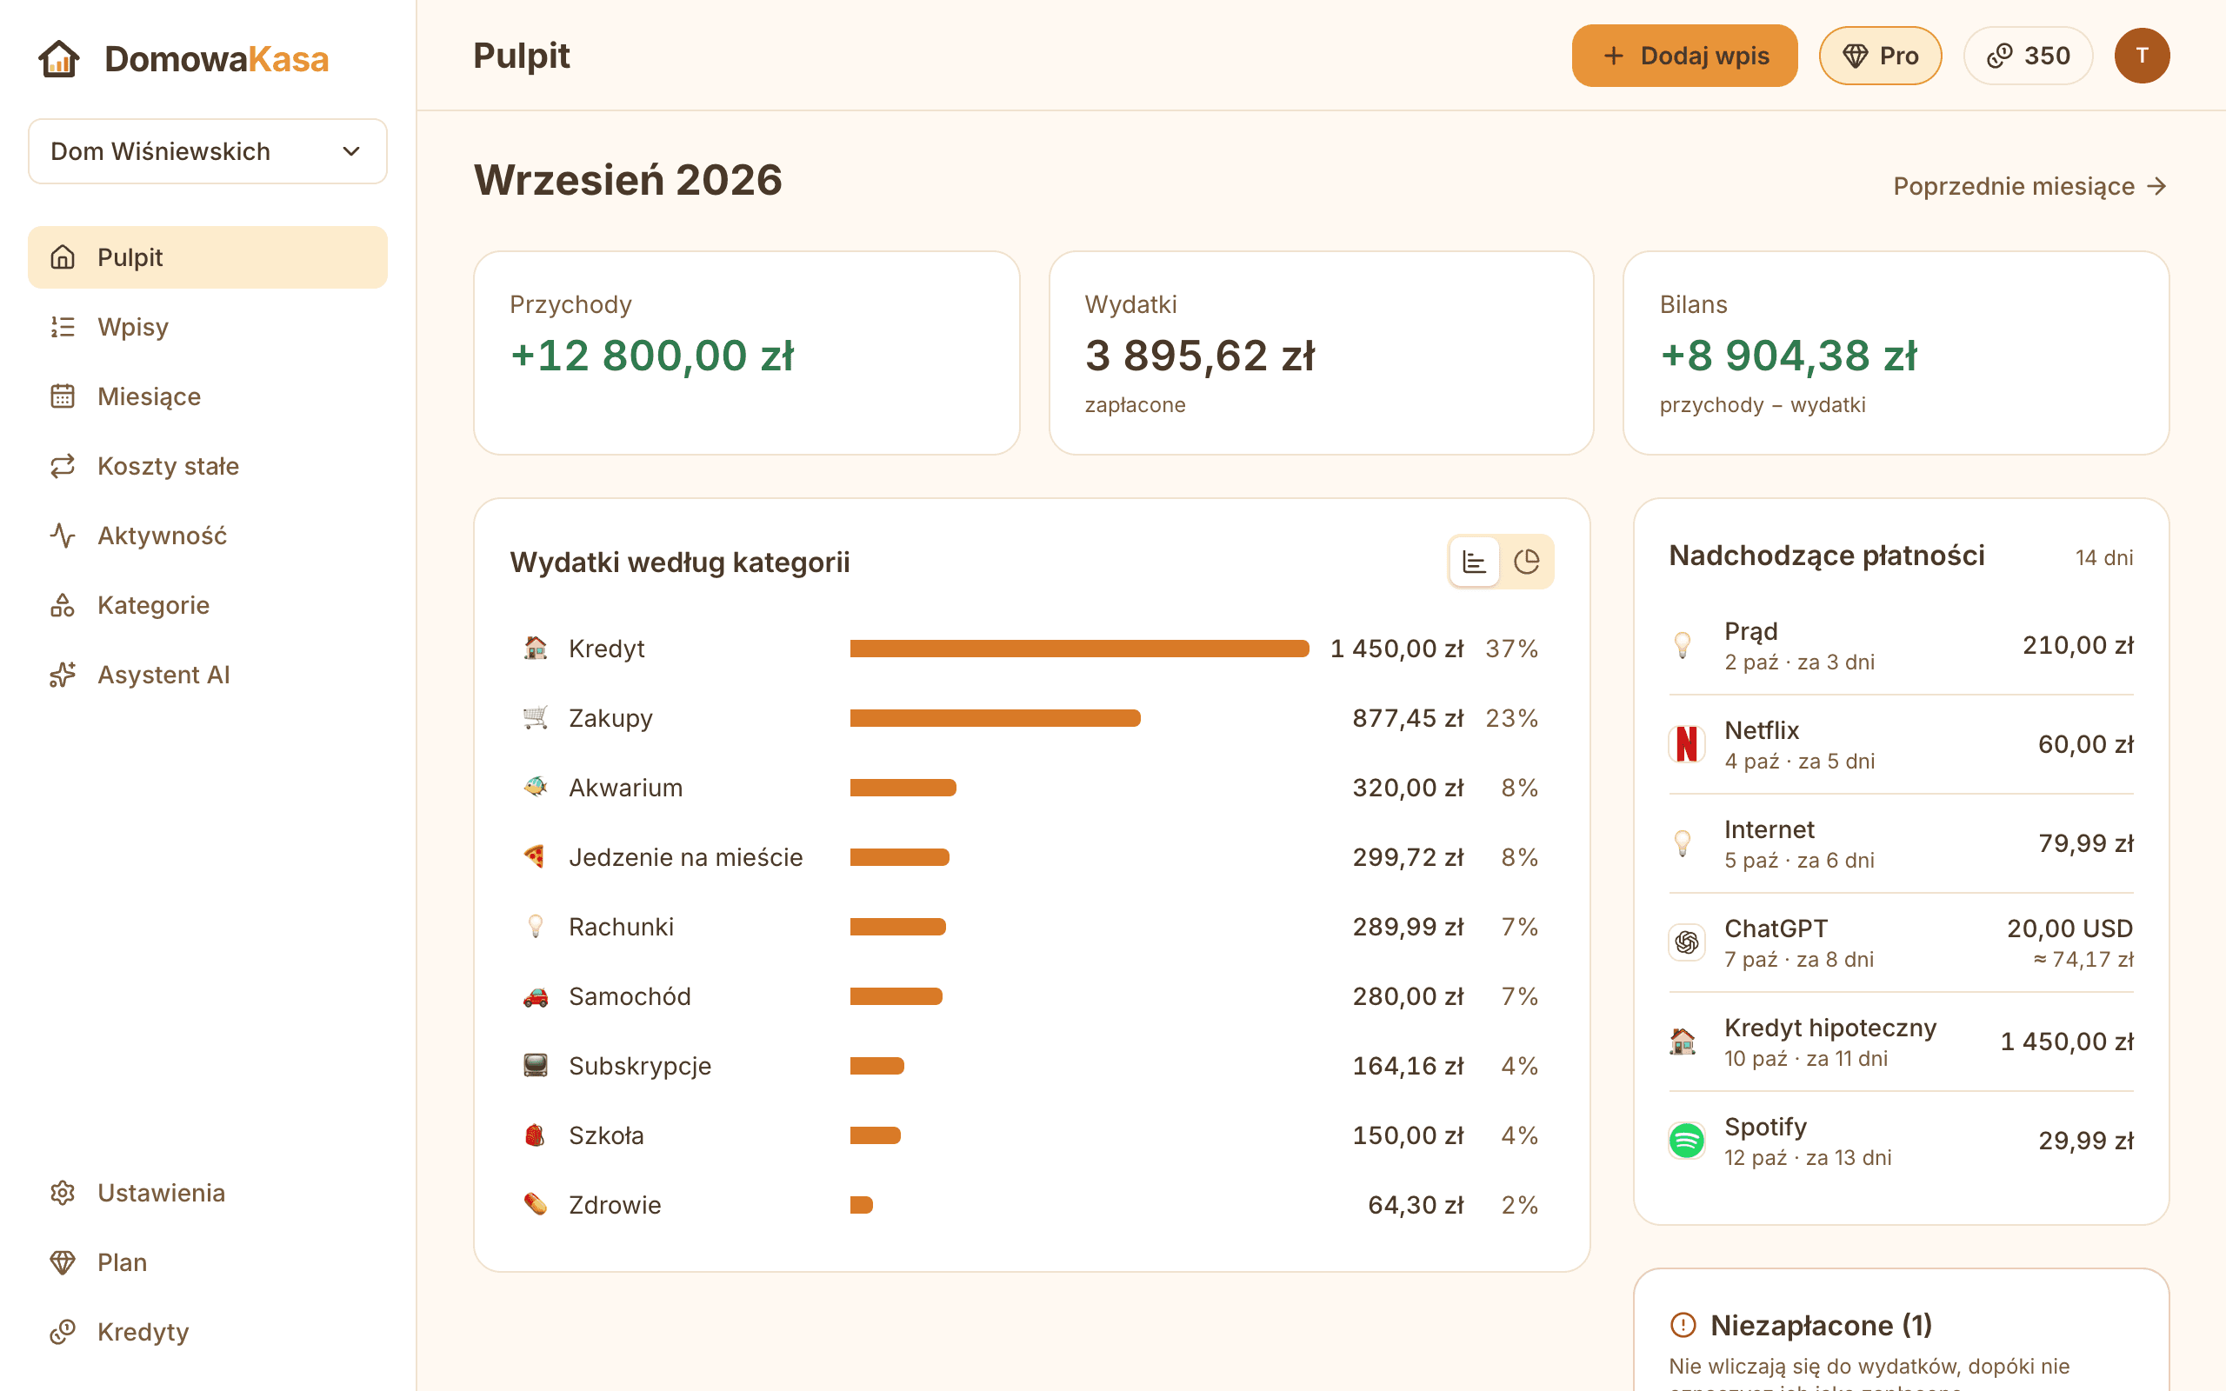This screenshot has width=2226, height=1391.
Task: Click the Netflix logo icon
Action: pos(1686,743)
